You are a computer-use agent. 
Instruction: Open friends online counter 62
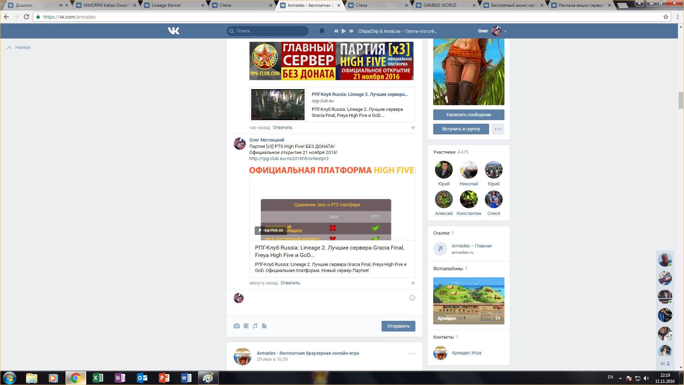pyautogui.click(x=665, y=364)
